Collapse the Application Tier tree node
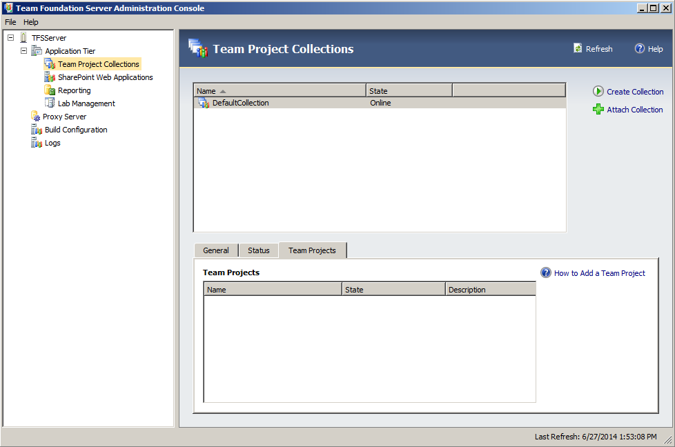The width and height of the screenshot is (675, 447). click(23, 51)
